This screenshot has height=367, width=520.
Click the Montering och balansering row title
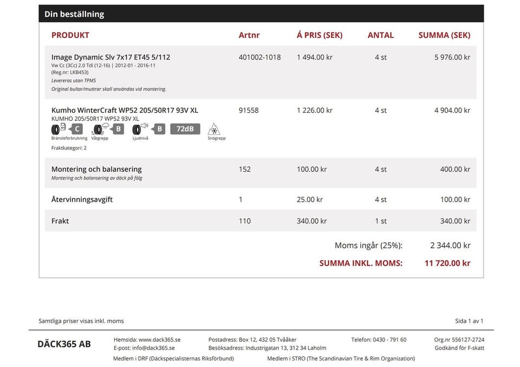[96, 169]
